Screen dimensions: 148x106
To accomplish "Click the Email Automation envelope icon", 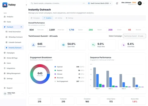I will pos(6,32).
